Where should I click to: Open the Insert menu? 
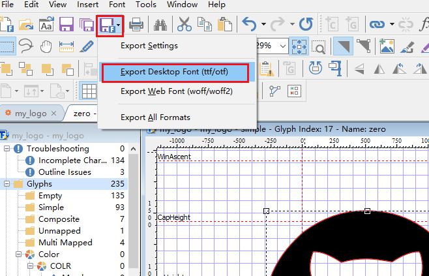pos(87,5)
